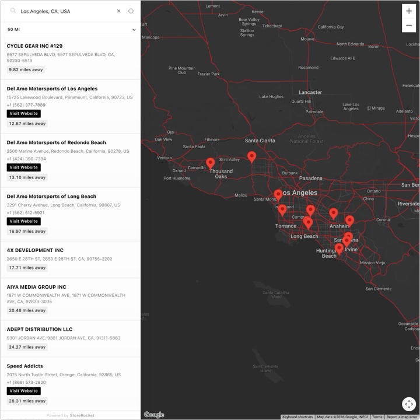
Task: Click Report a map error link
Action: coord(402,417)
